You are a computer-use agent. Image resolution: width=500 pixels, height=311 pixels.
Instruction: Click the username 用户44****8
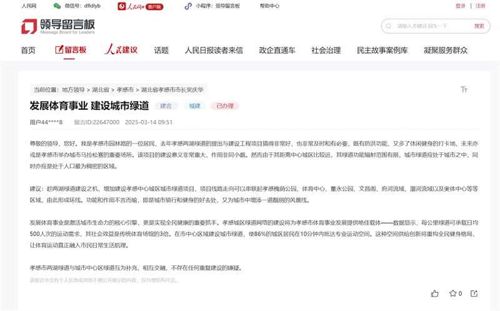(x=46, y=122)
